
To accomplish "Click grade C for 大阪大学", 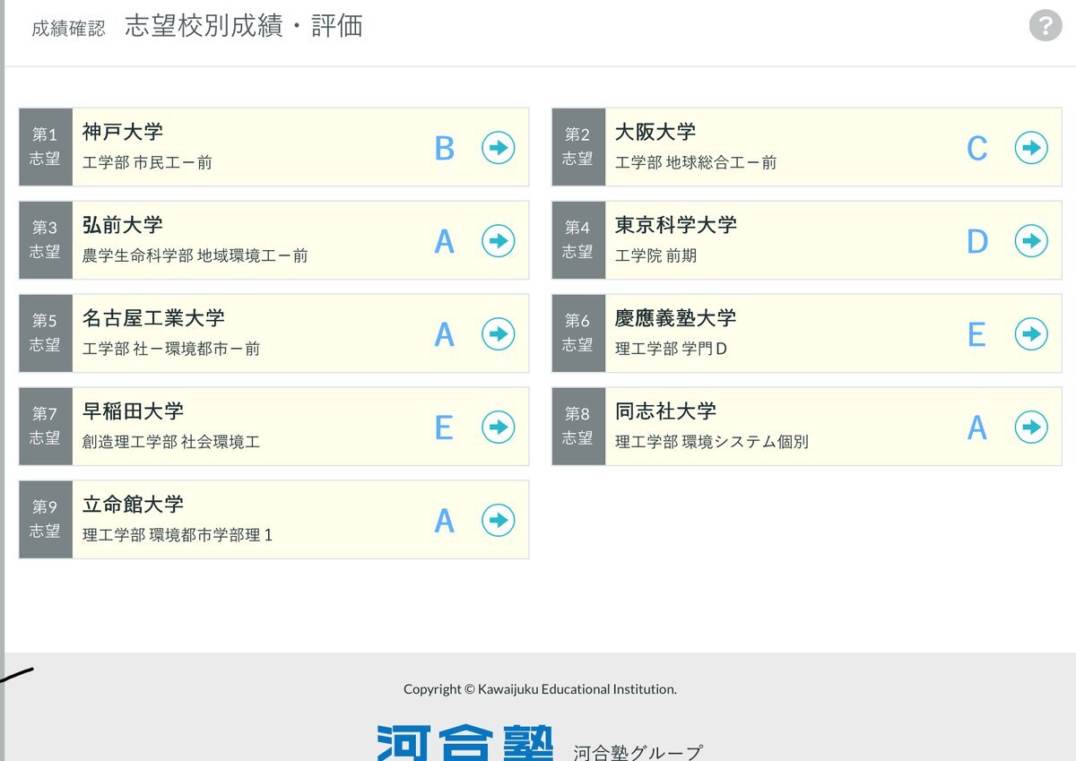I will pyautogui.click(x=976, y=149).
